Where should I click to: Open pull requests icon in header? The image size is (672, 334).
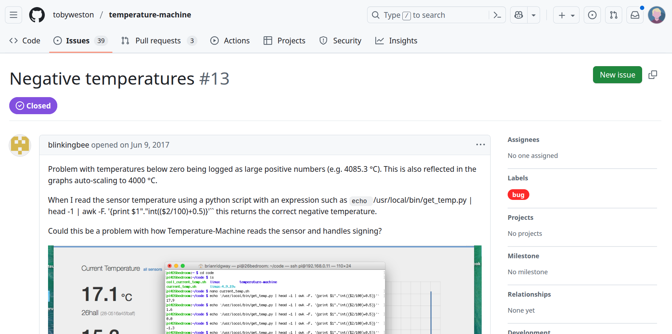[x=614, y=15]
